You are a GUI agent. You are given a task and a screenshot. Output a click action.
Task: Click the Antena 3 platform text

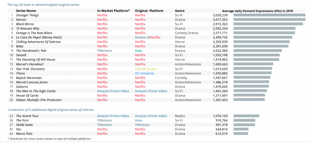(142, 37)
